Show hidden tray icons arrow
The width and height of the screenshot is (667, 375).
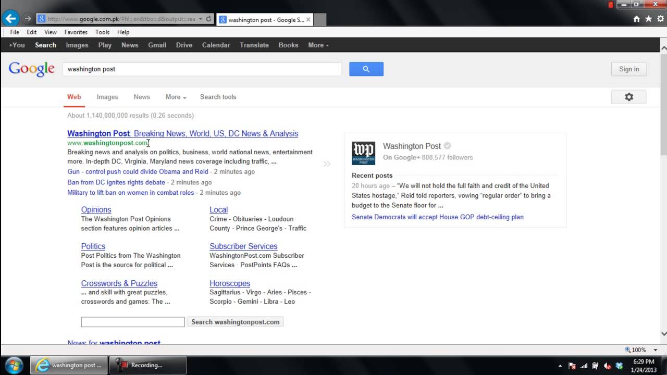[560, 366]
